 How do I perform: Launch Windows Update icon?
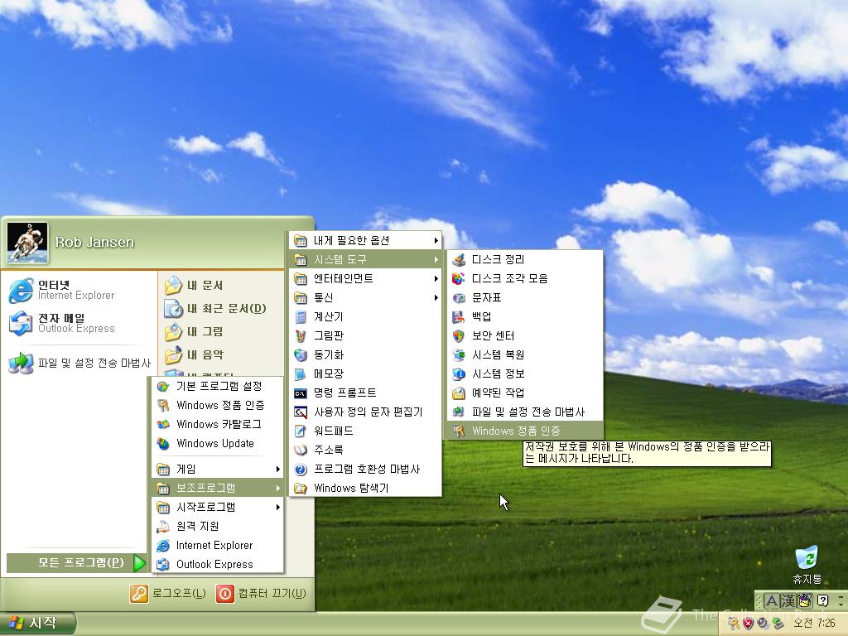163,444
